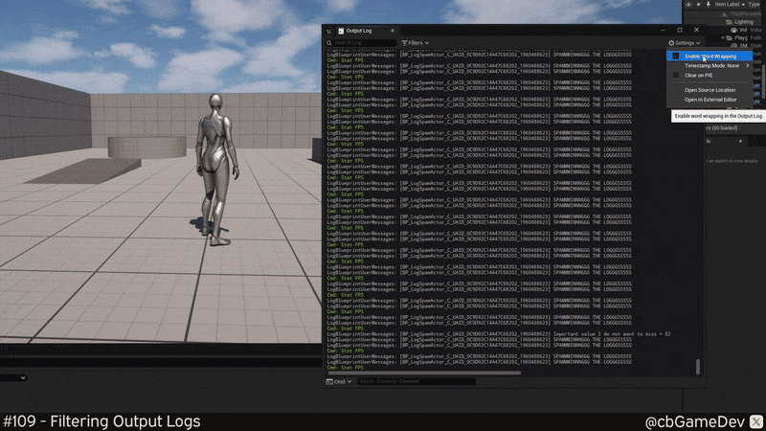Toggle the Enable Word Wrapping checkbox

click(676, 57)
